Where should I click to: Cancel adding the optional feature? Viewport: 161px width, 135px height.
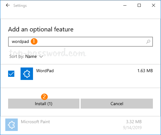pyautogui.click(x=117, y=104)
